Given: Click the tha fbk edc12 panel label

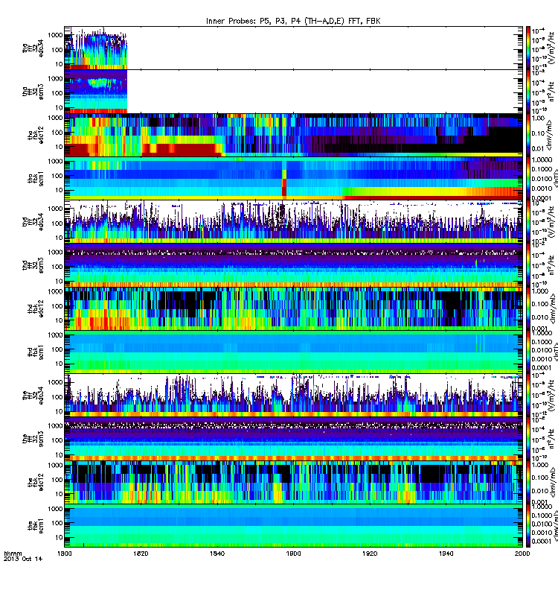Looking at the screenshot, I should coord(36,135).
